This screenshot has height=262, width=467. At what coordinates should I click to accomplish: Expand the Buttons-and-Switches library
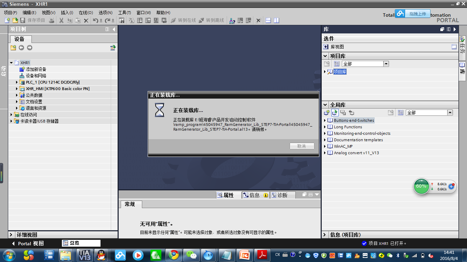[x=325, y=120]
